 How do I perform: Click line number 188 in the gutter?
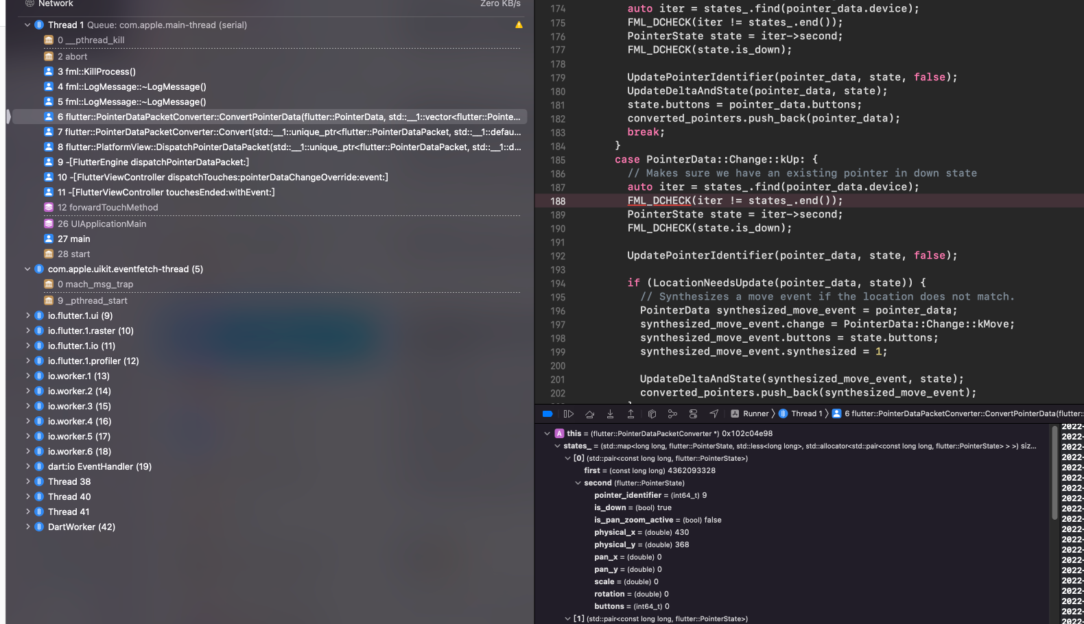[558, 201]
